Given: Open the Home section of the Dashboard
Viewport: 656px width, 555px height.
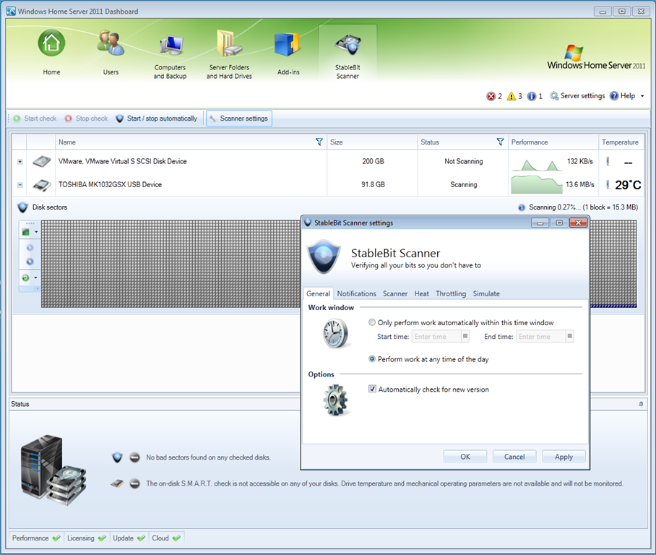Looking at the screenshot, I should (x=51, y=52).
